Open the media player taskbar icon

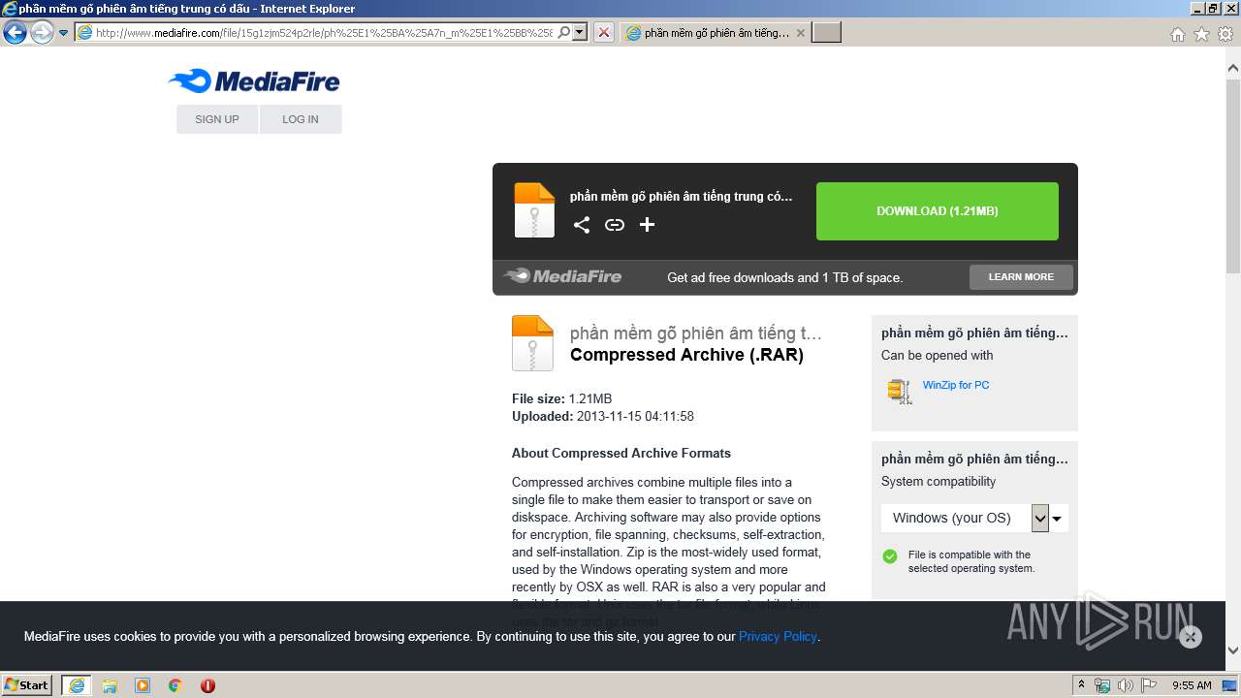143,685
